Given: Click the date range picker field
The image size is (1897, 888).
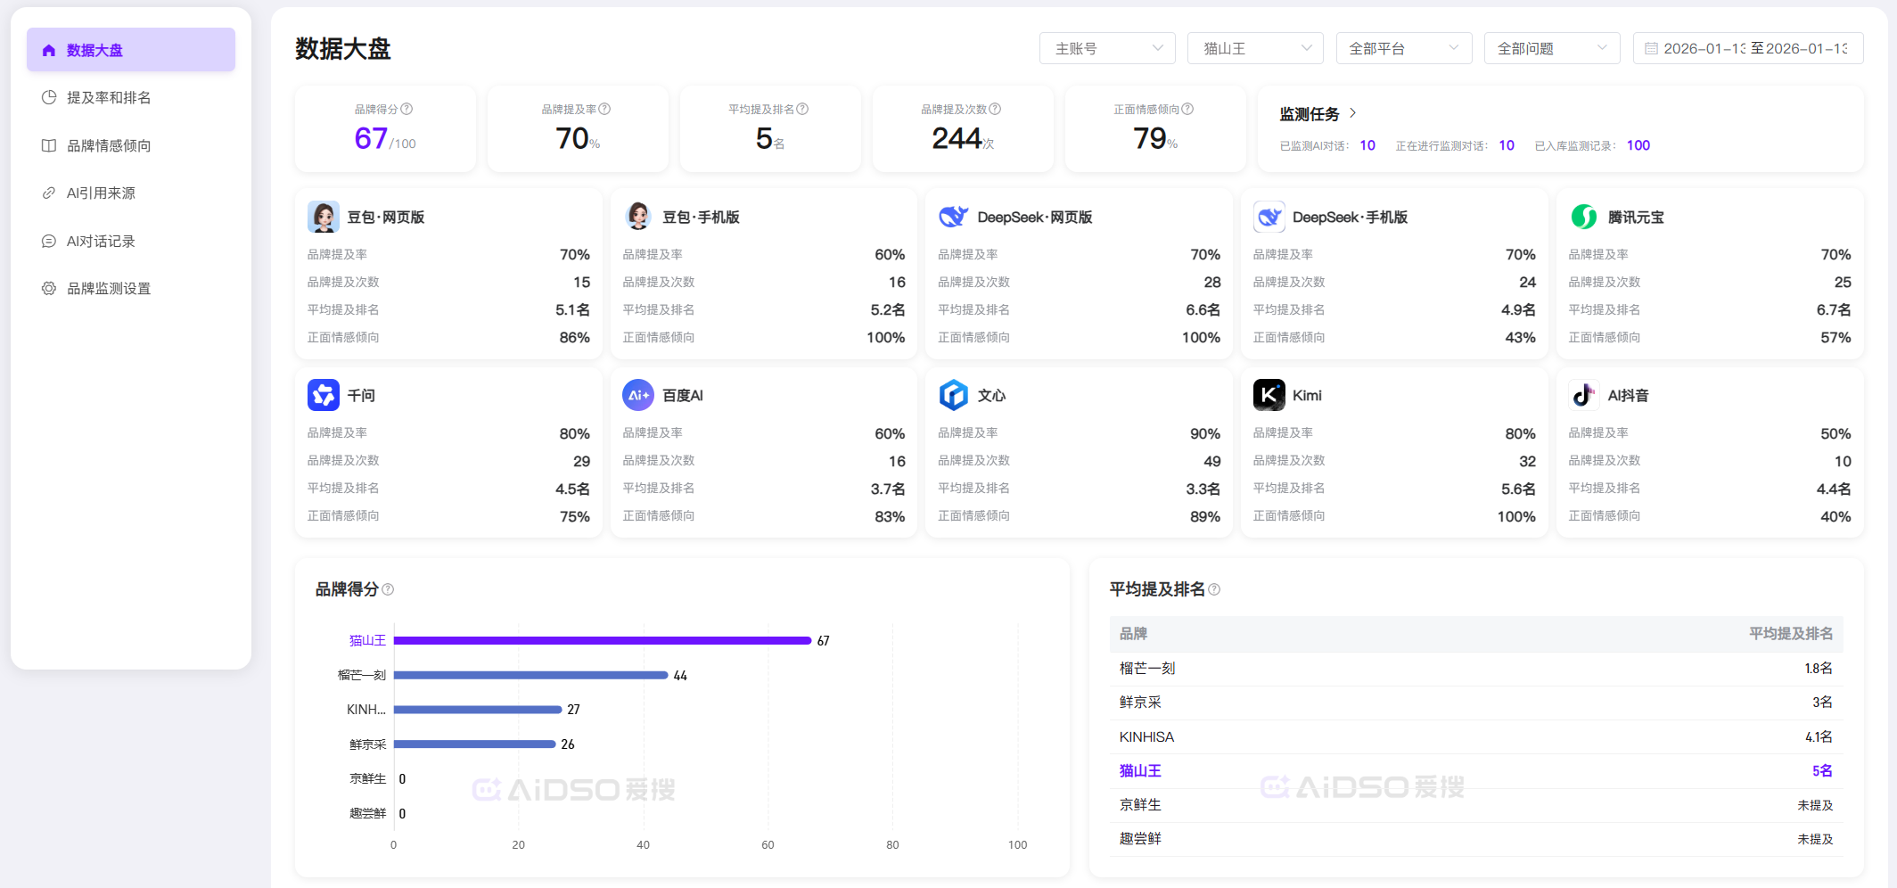Looking at the screenshot, I should (x=1747, y=48).
